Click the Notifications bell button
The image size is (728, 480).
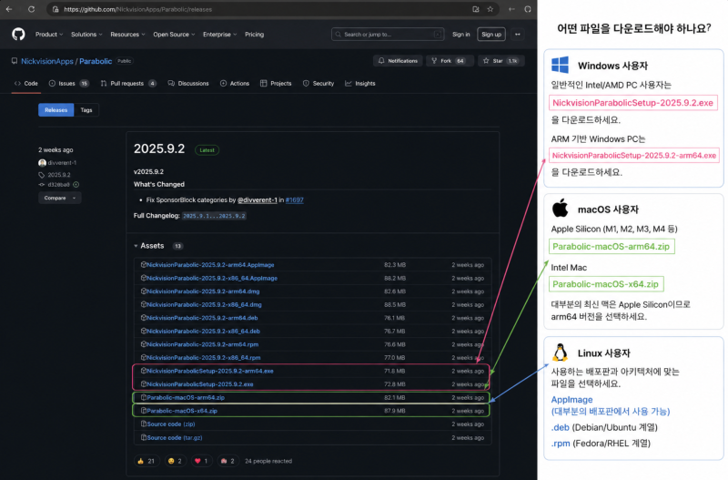click(398, 61)
